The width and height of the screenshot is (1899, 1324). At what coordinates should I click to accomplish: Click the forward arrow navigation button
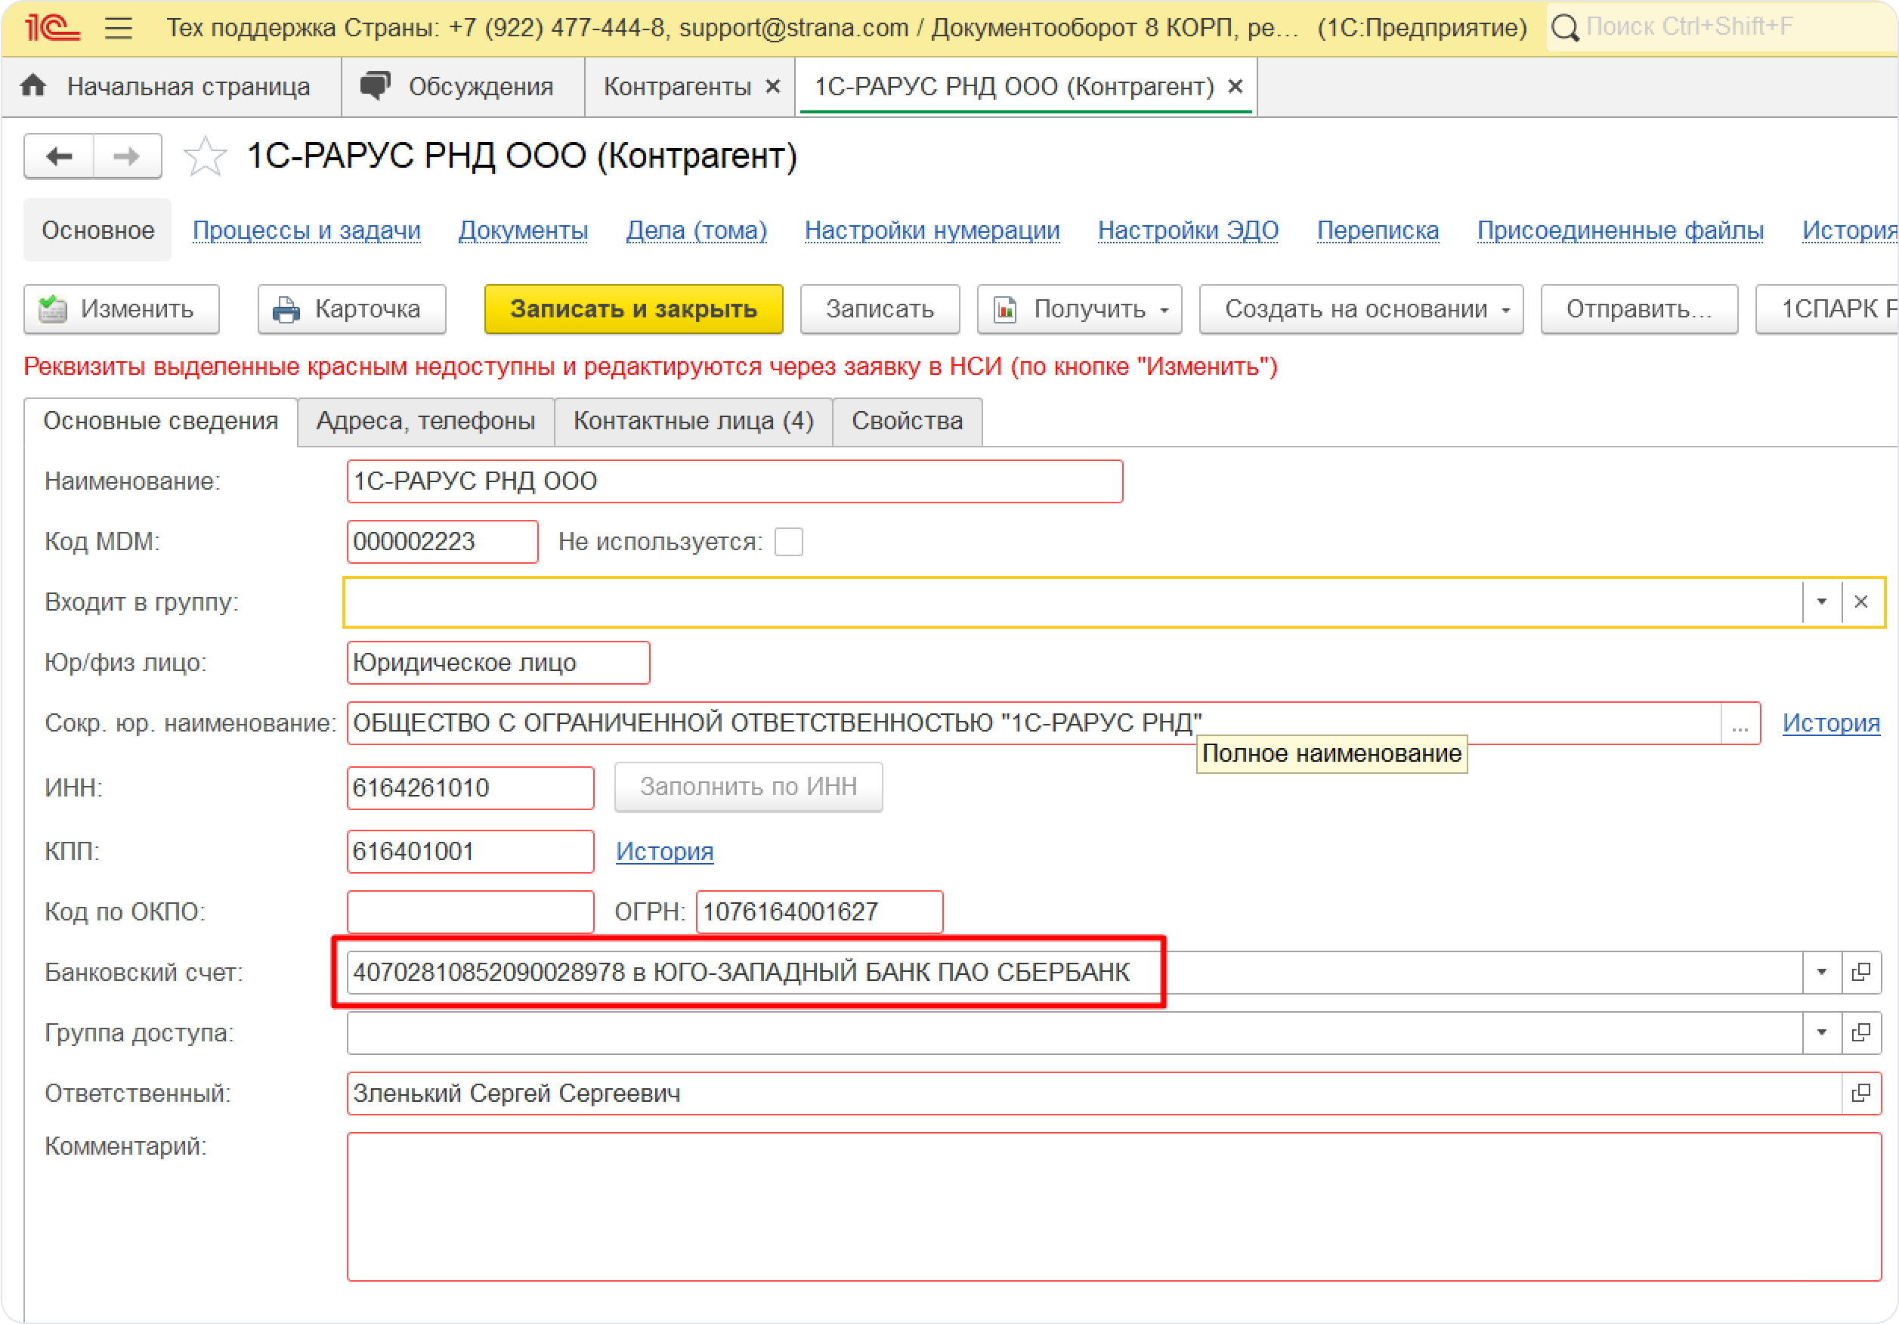pos(126,156)
